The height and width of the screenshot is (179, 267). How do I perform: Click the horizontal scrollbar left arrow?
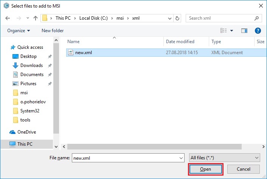[x=64, y=146]
